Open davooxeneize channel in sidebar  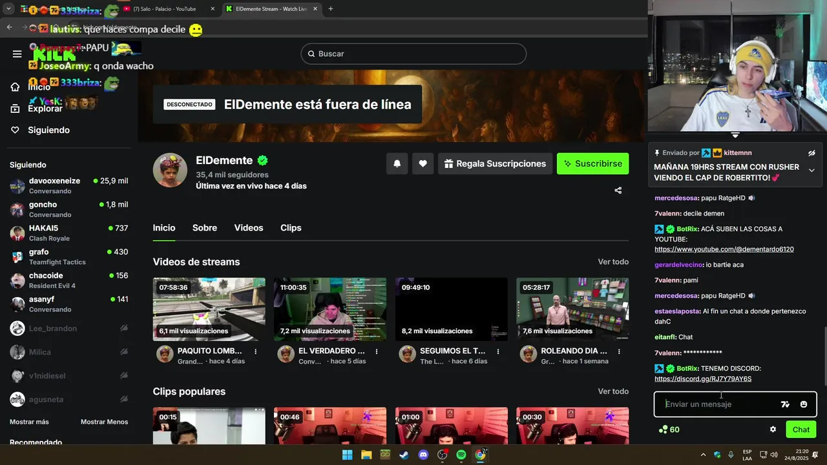click(68, 186)
